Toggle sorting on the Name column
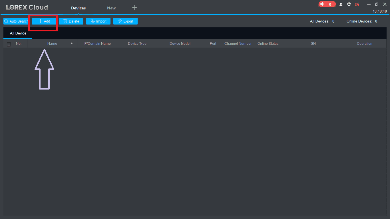 click(x=52, y=43)
